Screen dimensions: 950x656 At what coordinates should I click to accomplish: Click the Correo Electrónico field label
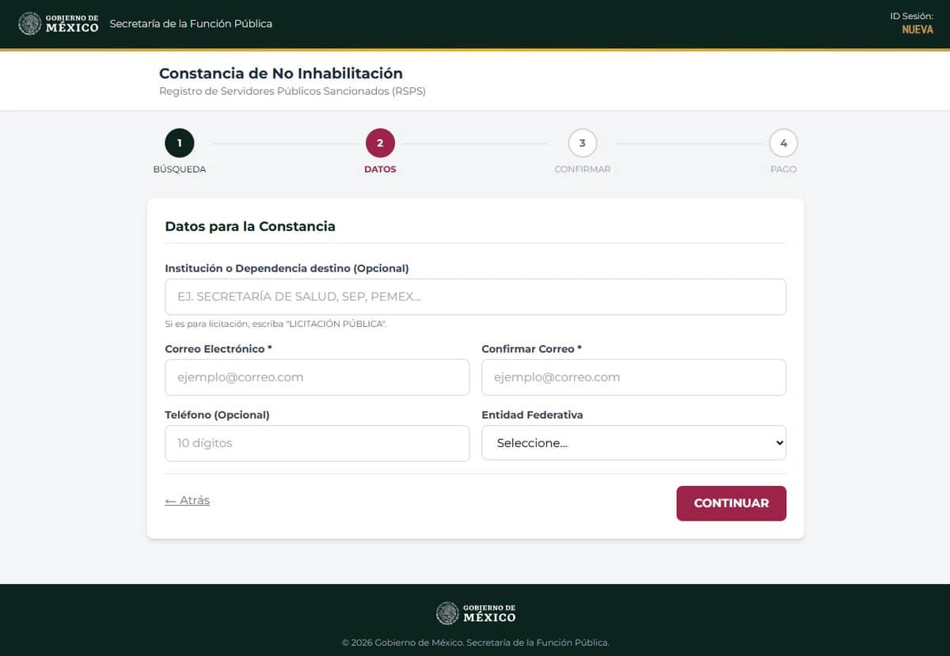coord(218,349)
